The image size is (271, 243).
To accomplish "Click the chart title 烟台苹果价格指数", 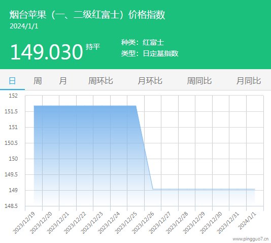I will pos(87,15).
